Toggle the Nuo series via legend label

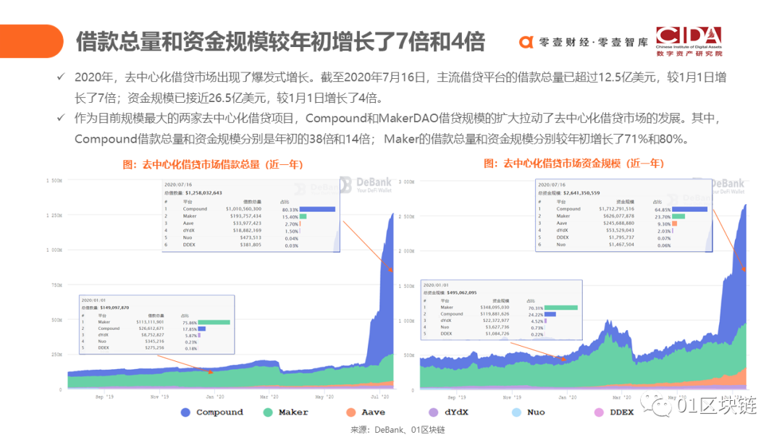[536, 412]
